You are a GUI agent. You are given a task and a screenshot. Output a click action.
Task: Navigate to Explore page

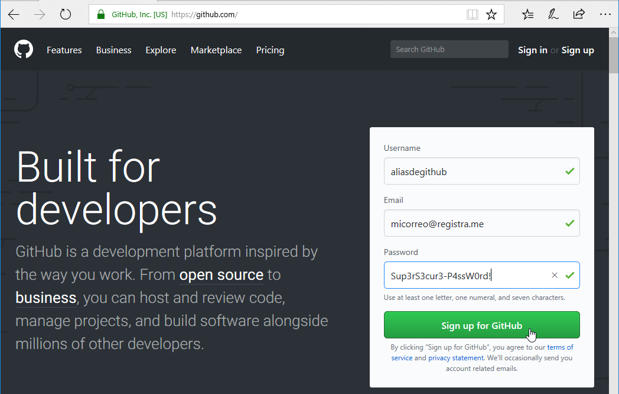click(161, 50)
